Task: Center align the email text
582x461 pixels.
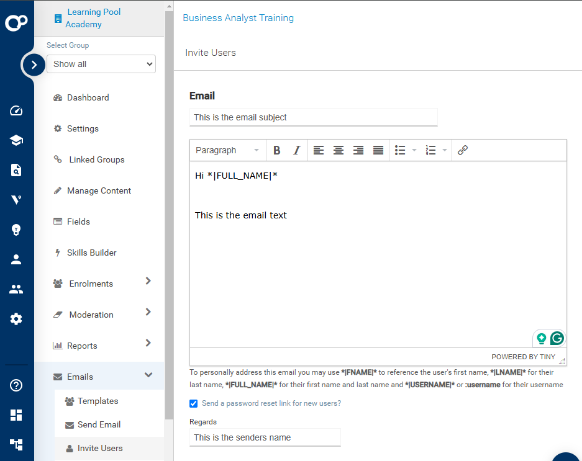Action: 339,150
